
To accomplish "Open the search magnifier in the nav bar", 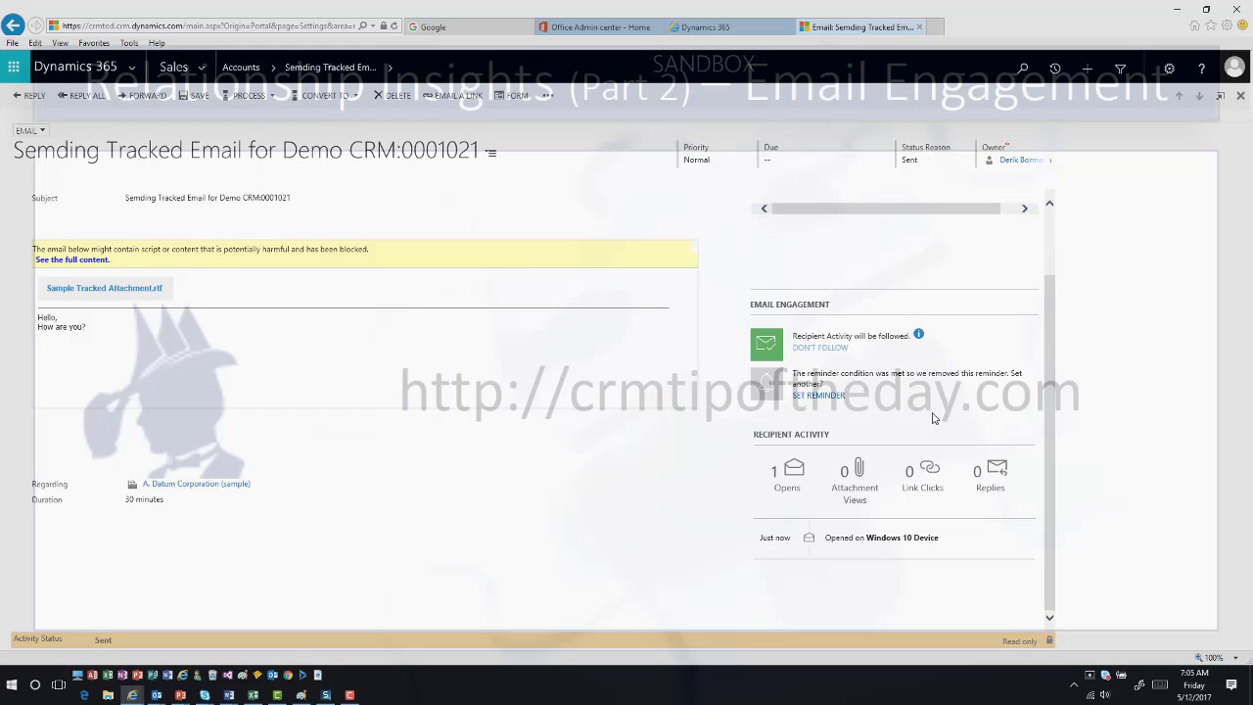I will click(1022, 69).
